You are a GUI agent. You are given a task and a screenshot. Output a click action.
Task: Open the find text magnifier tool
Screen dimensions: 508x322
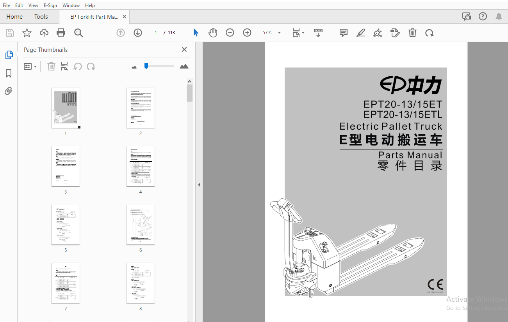pyautogui.click(x=78, y=33)
